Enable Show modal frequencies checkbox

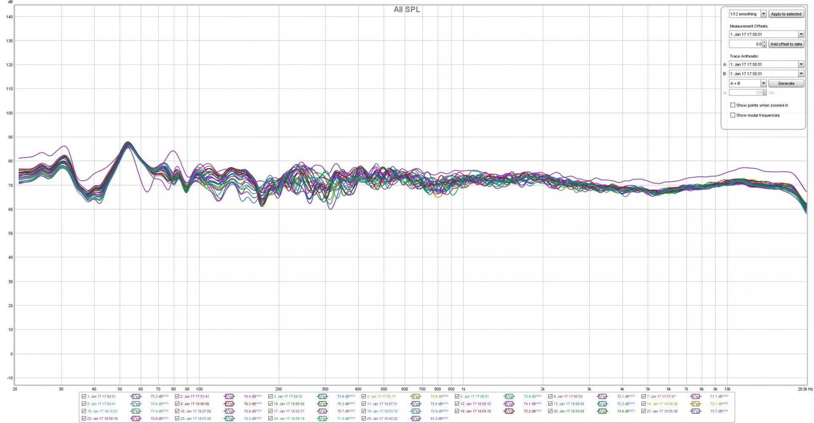(x=733, y=115)
